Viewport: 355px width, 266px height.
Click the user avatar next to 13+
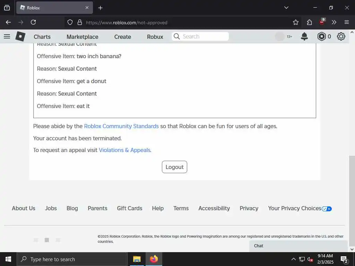point(280,36)
